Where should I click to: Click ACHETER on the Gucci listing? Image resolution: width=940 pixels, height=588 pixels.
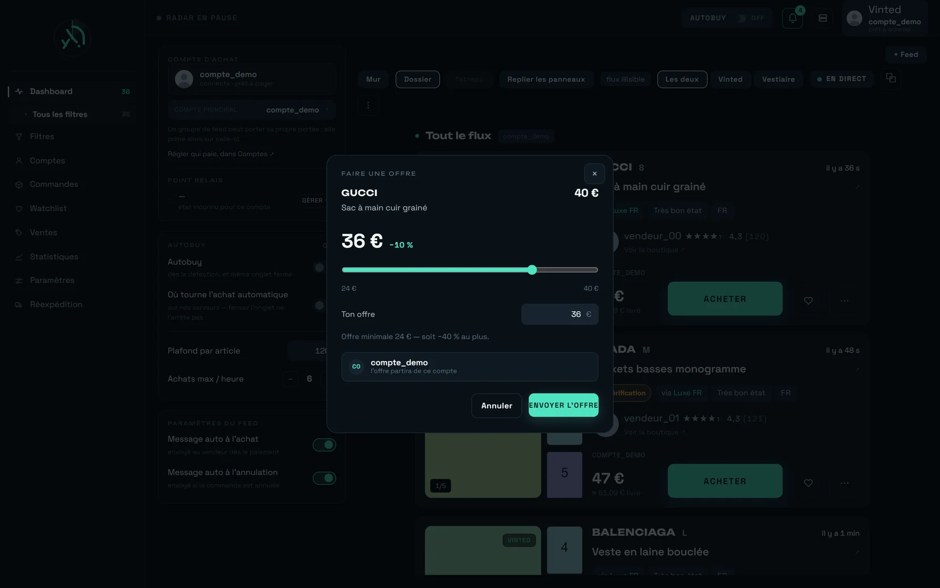(x=725, y=299)
